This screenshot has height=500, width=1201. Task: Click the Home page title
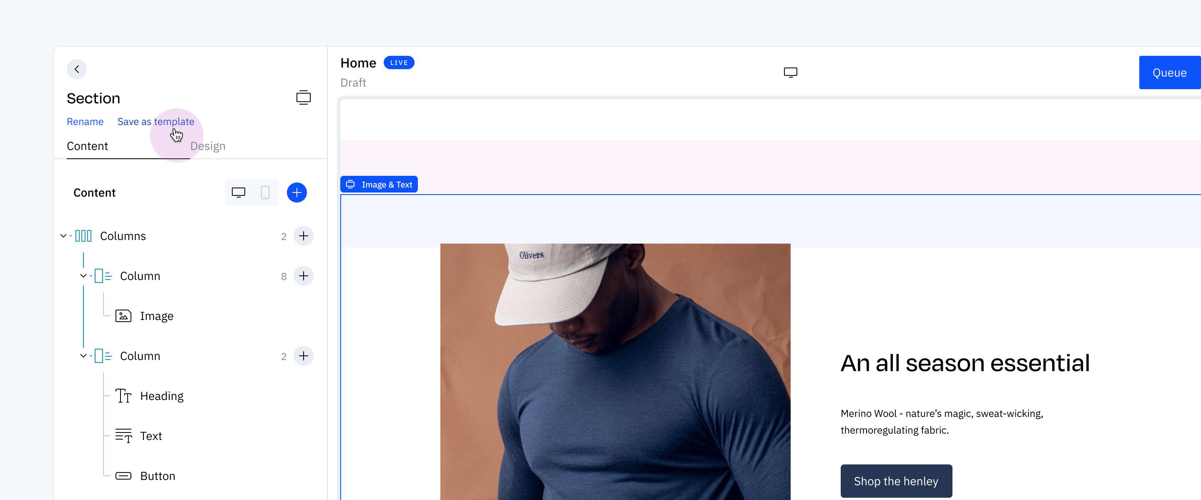[358, 63]
